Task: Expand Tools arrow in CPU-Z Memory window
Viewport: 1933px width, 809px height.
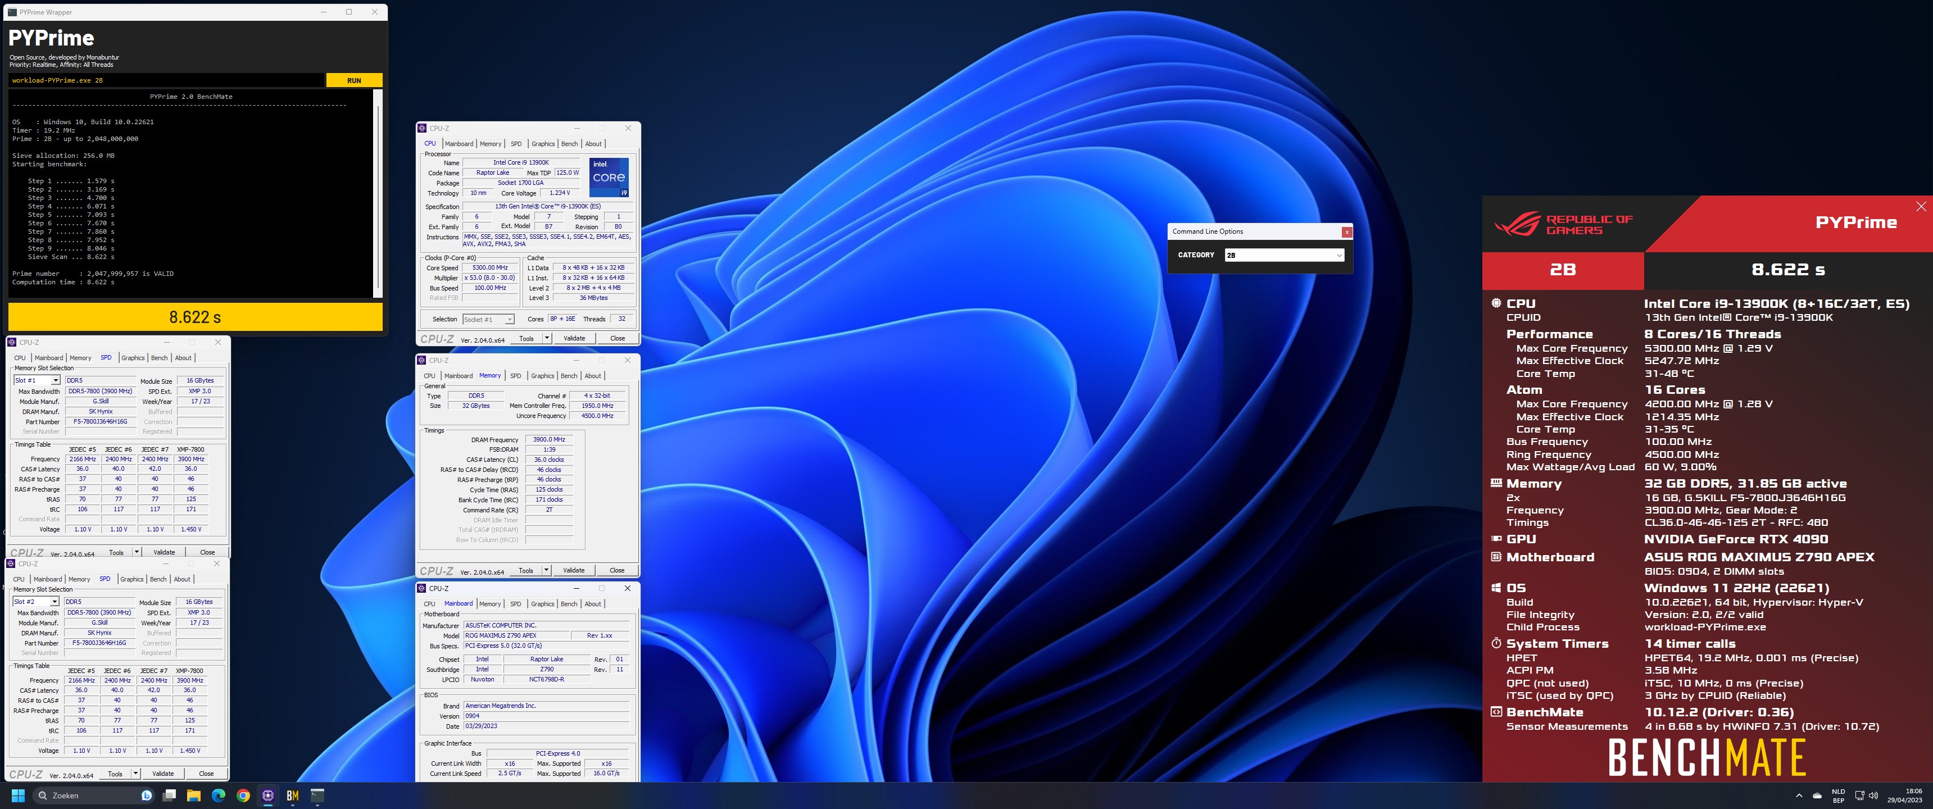Action: coord(546,570)
